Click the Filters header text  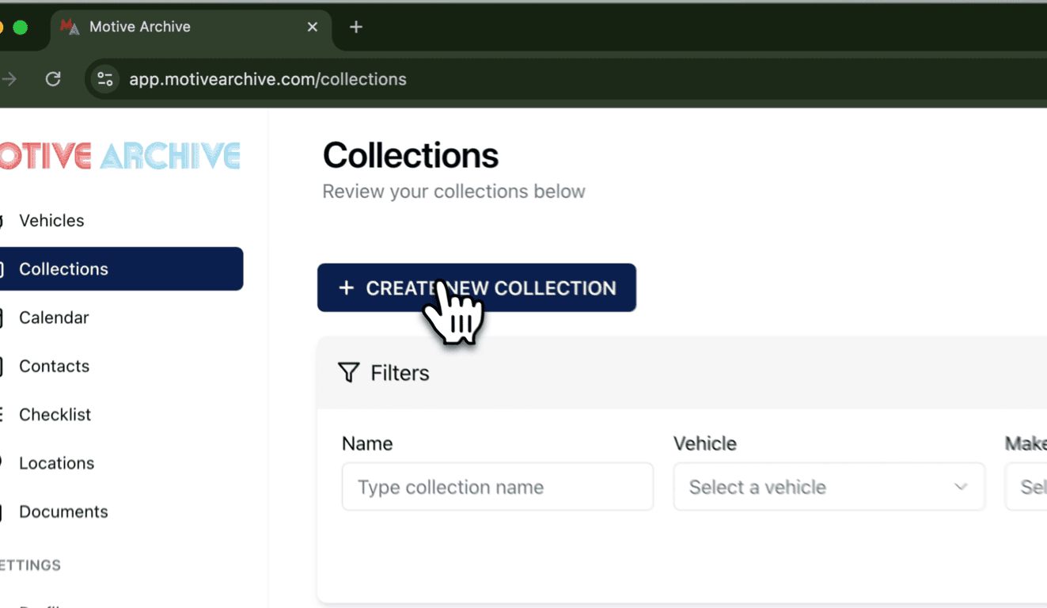[x=400, y=373]
